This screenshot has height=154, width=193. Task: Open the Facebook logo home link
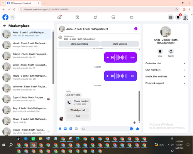point(5,17)
